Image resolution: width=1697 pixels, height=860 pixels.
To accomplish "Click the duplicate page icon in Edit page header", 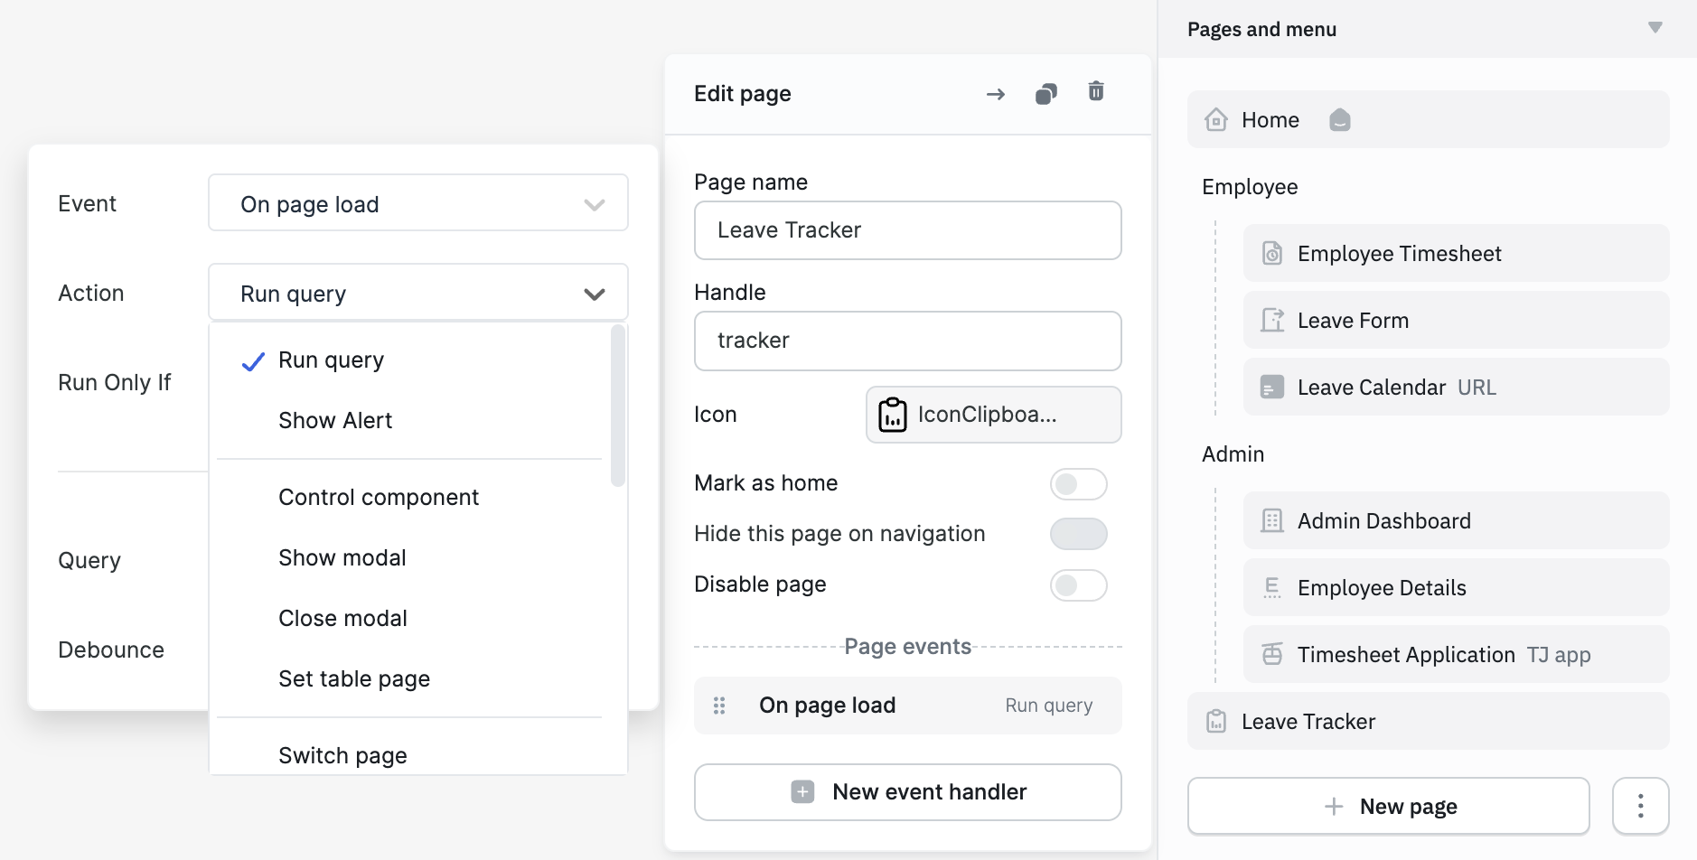I will click(x=1046, y=92).
